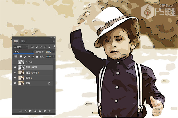Collapse the layers panel with double arrows
178x118 pixels.
click(x=51, y=38)
